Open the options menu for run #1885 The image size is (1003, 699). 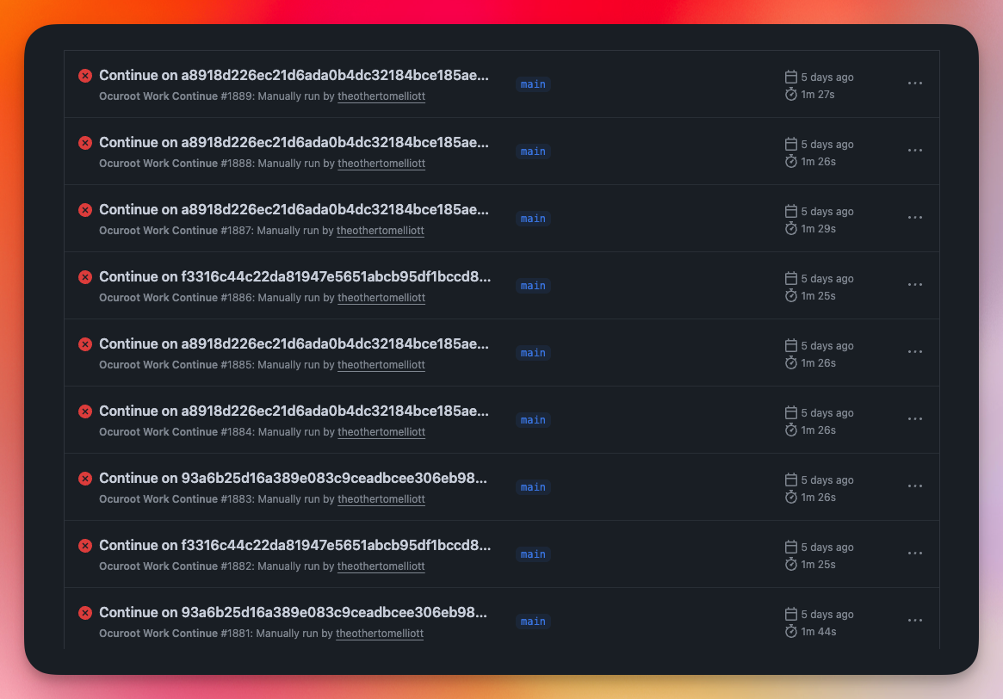point(914,351)
